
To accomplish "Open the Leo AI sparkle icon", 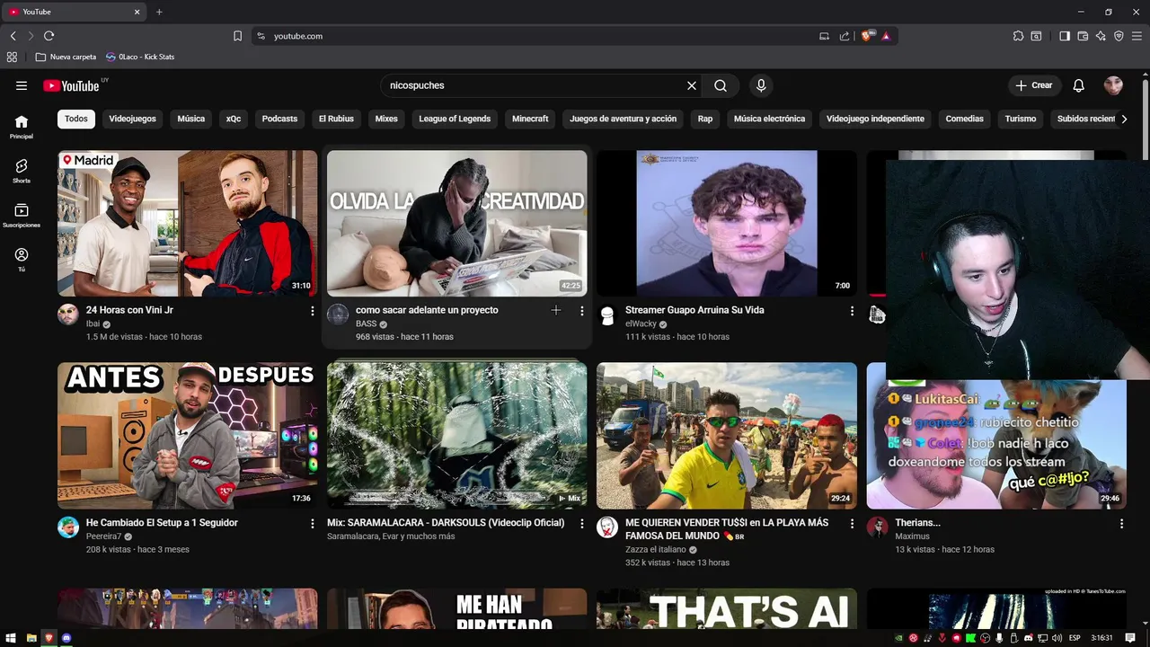I will 1101,36.
